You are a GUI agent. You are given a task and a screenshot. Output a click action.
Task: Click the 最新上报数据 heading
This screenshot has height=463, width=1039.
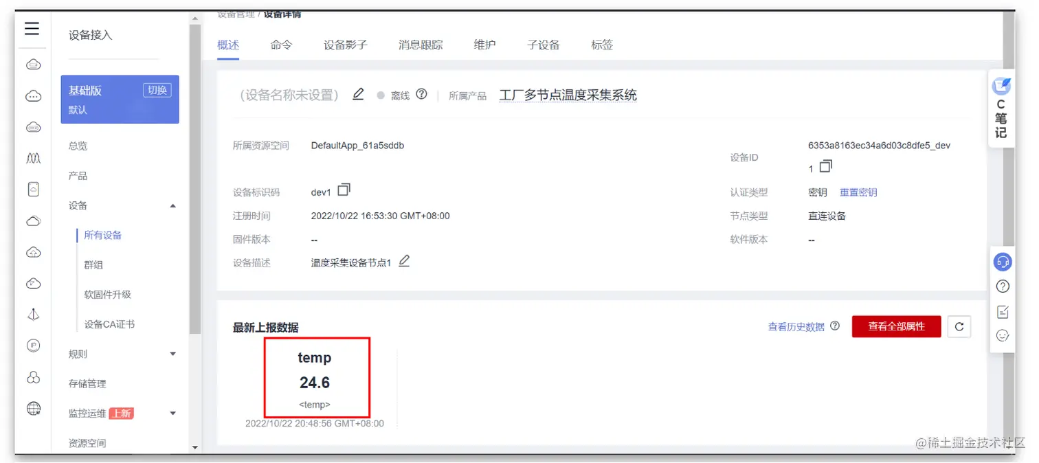pos(266,328)
